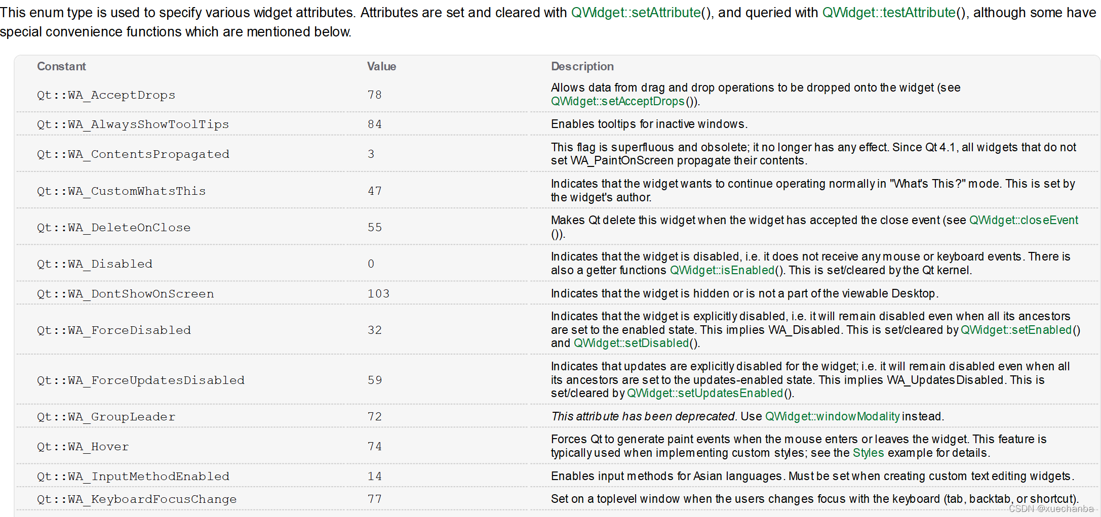Click value 14 for WA_InputMethodEnabled

click(375, 477)
